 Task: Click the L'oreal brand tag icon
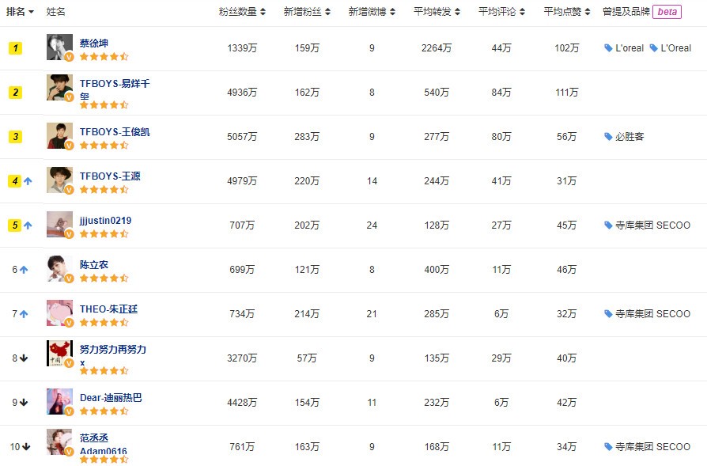click(x=608, y=48)
